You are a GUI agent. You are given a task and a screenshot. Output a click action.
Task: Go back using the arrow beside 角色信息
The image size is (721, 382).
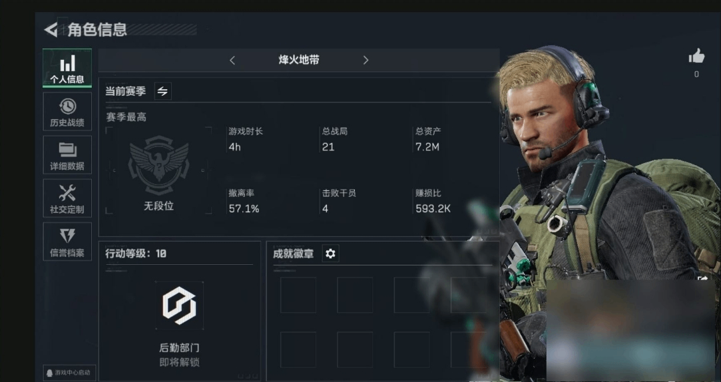(51, 30)
